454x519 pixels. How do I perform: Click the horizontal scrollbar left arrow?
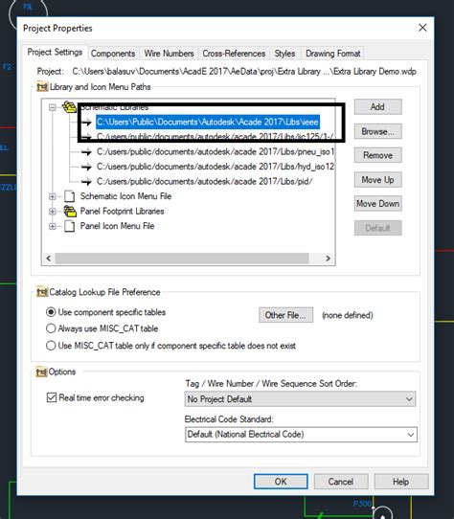tap(49, 259)
